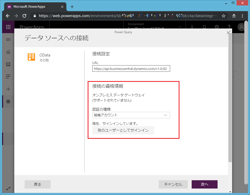
Task: Click the OData connector name
Action: coord(45,55)
